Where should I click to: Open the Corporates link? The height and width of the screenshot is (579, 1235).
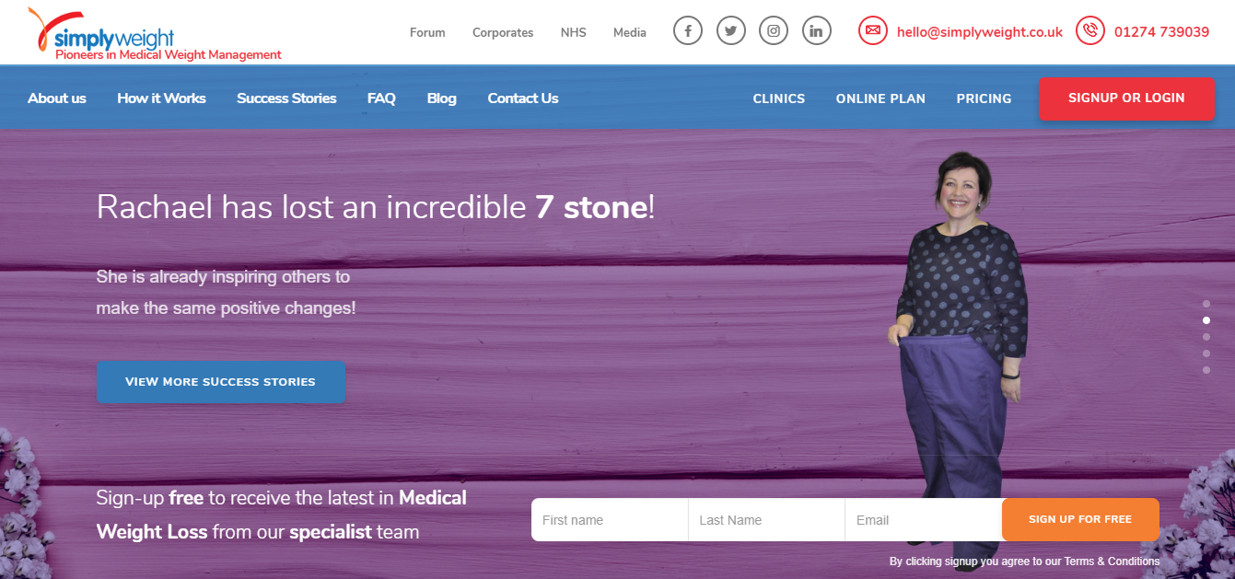[503, 32]
